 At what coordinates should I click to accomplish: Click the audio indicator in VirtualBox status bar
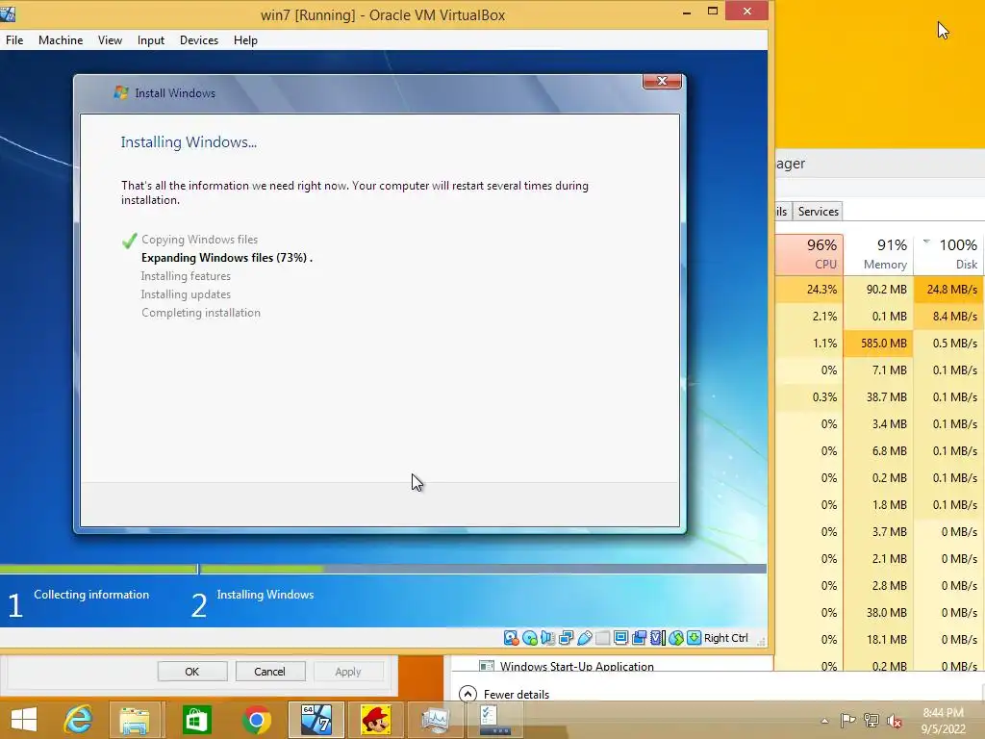click(547, 639)
